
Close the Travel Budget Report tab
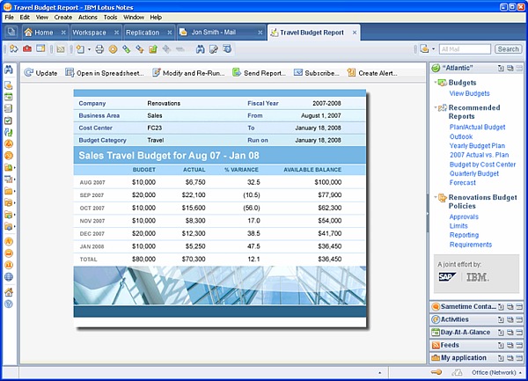tap(355, 33)
